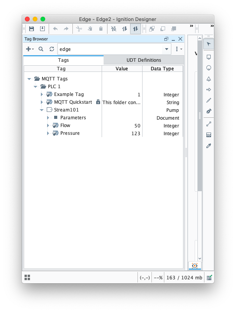Expand the MQTT Quickstart node
This screenshot has width=236, height=312.
tap(42, 102)
